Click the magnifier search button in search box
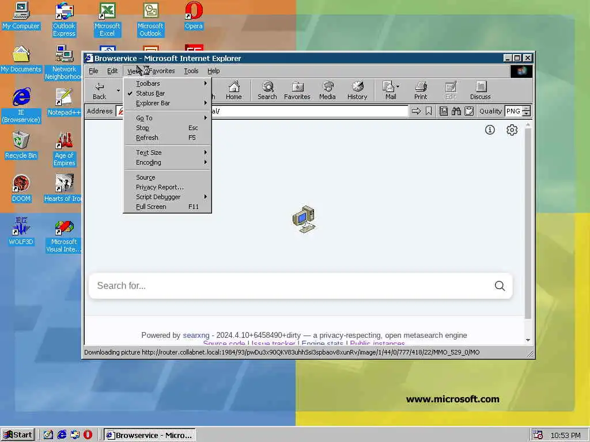 [500, 286]
